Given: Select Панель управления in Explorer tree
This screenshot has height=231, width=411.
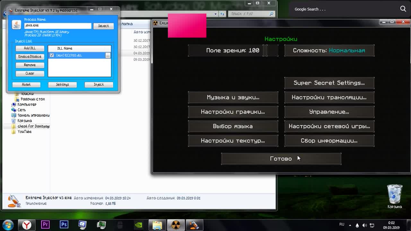Looking at the screenshot, I should point(33,116).
